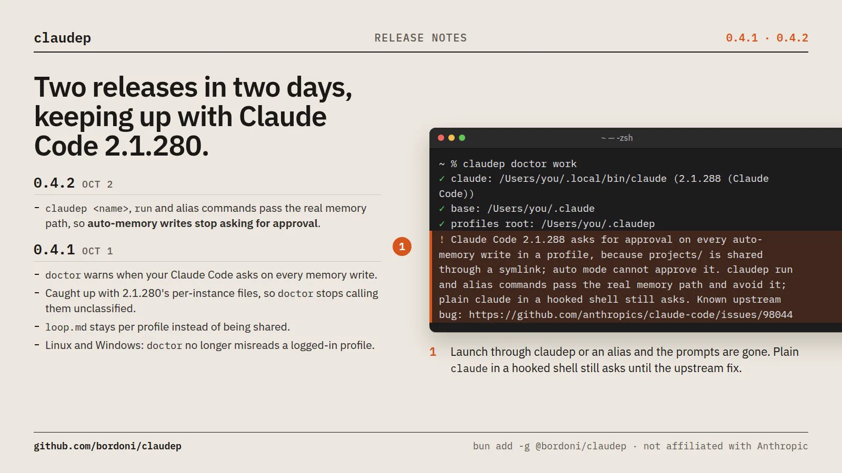Click the '~ — -zsh' terminal title
Screen dimensions: 842x473
[617, 138]
